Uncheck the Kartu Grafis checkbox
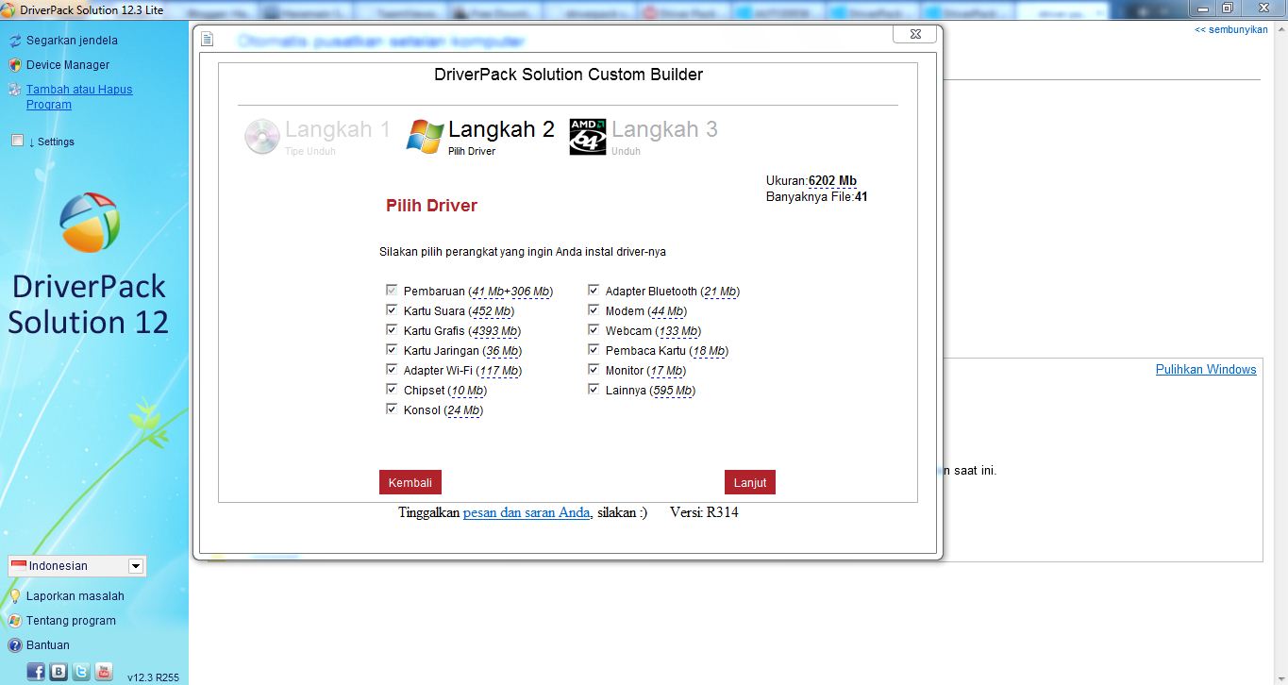 point(392,329)
